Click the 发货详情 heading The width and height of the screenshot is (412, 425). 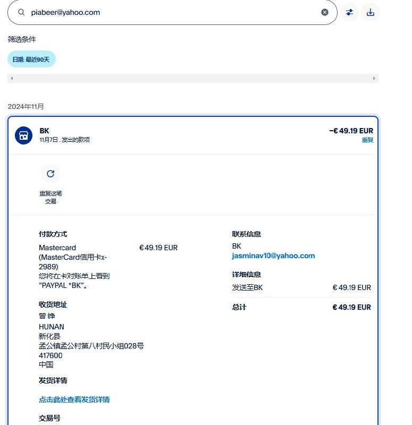pos(53,380)
